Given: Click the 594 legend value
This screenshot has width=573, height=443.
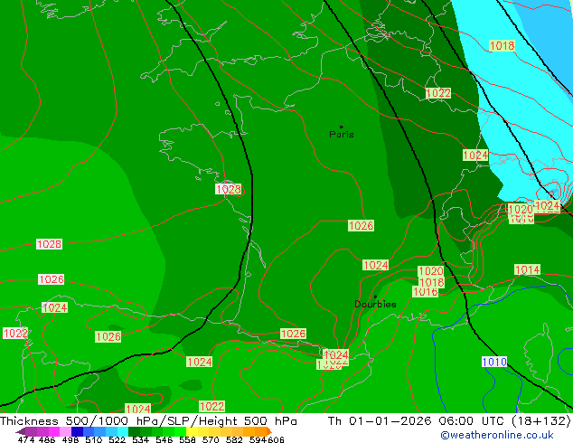Looking at the screenshot, I should (258, 439).
